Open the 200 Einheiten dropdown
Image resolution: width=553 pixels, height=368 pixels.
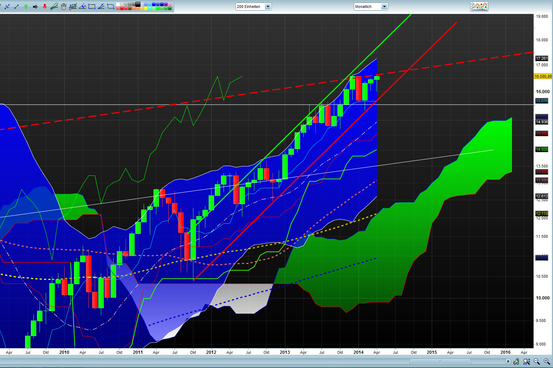tap(267, 6)
